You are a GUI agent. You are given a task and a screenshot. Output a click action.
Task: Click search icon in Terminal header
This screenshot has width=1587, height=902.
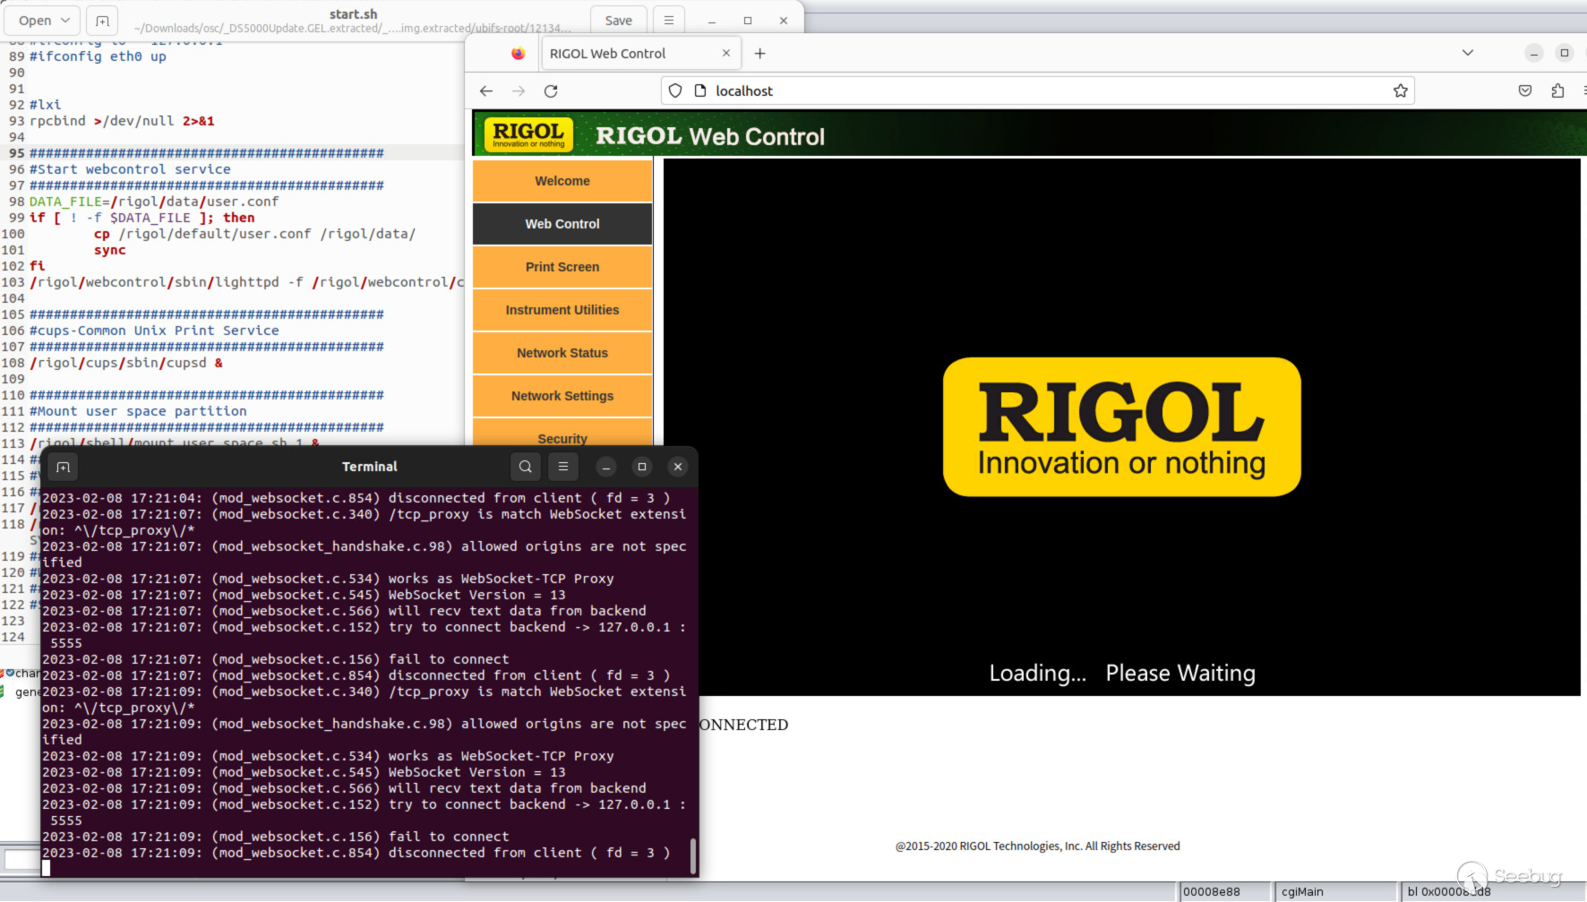click(x=526, y=467)
